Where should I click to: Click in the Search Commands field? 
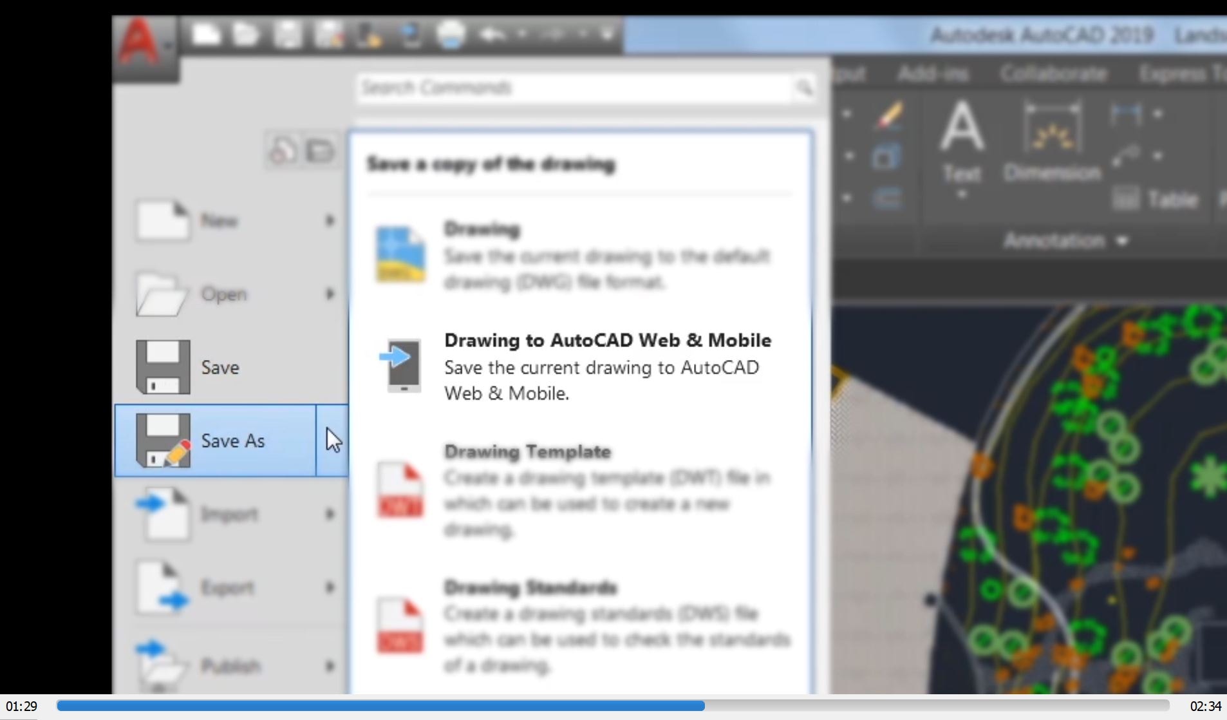(573, 88)
